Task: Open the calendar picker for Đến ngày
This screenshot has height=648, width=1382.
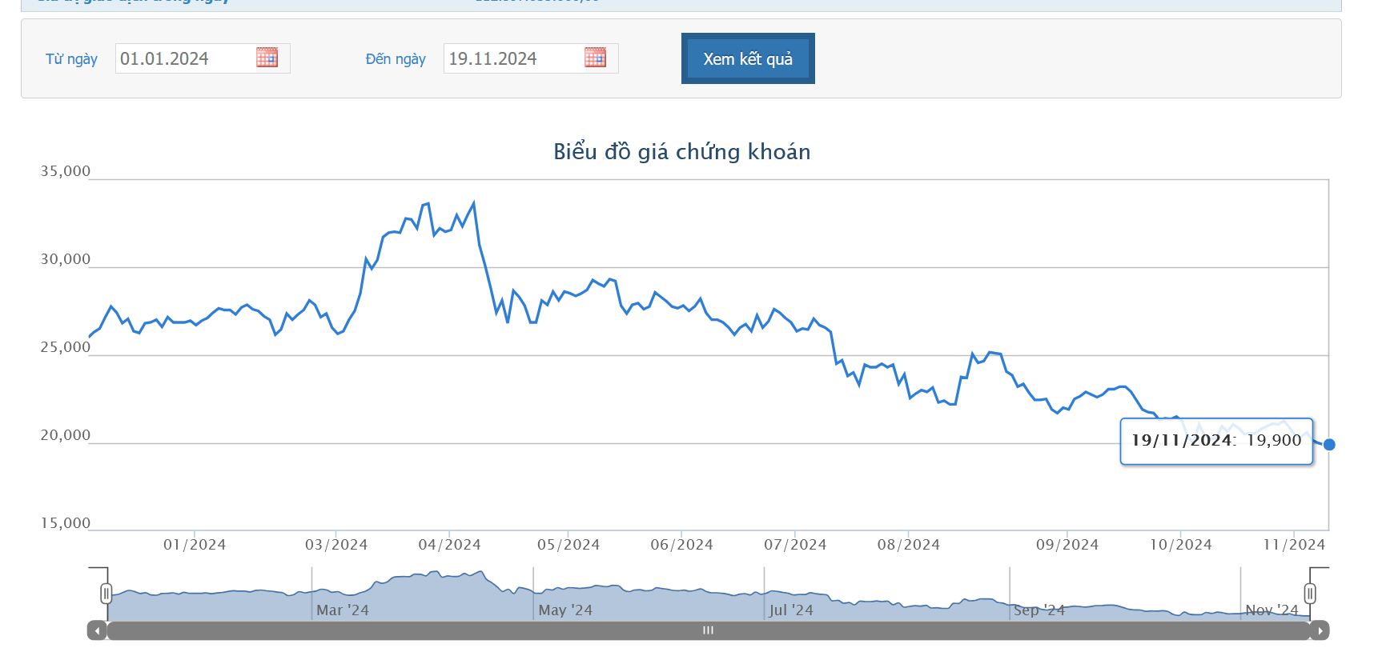Action: pos(595,58)
